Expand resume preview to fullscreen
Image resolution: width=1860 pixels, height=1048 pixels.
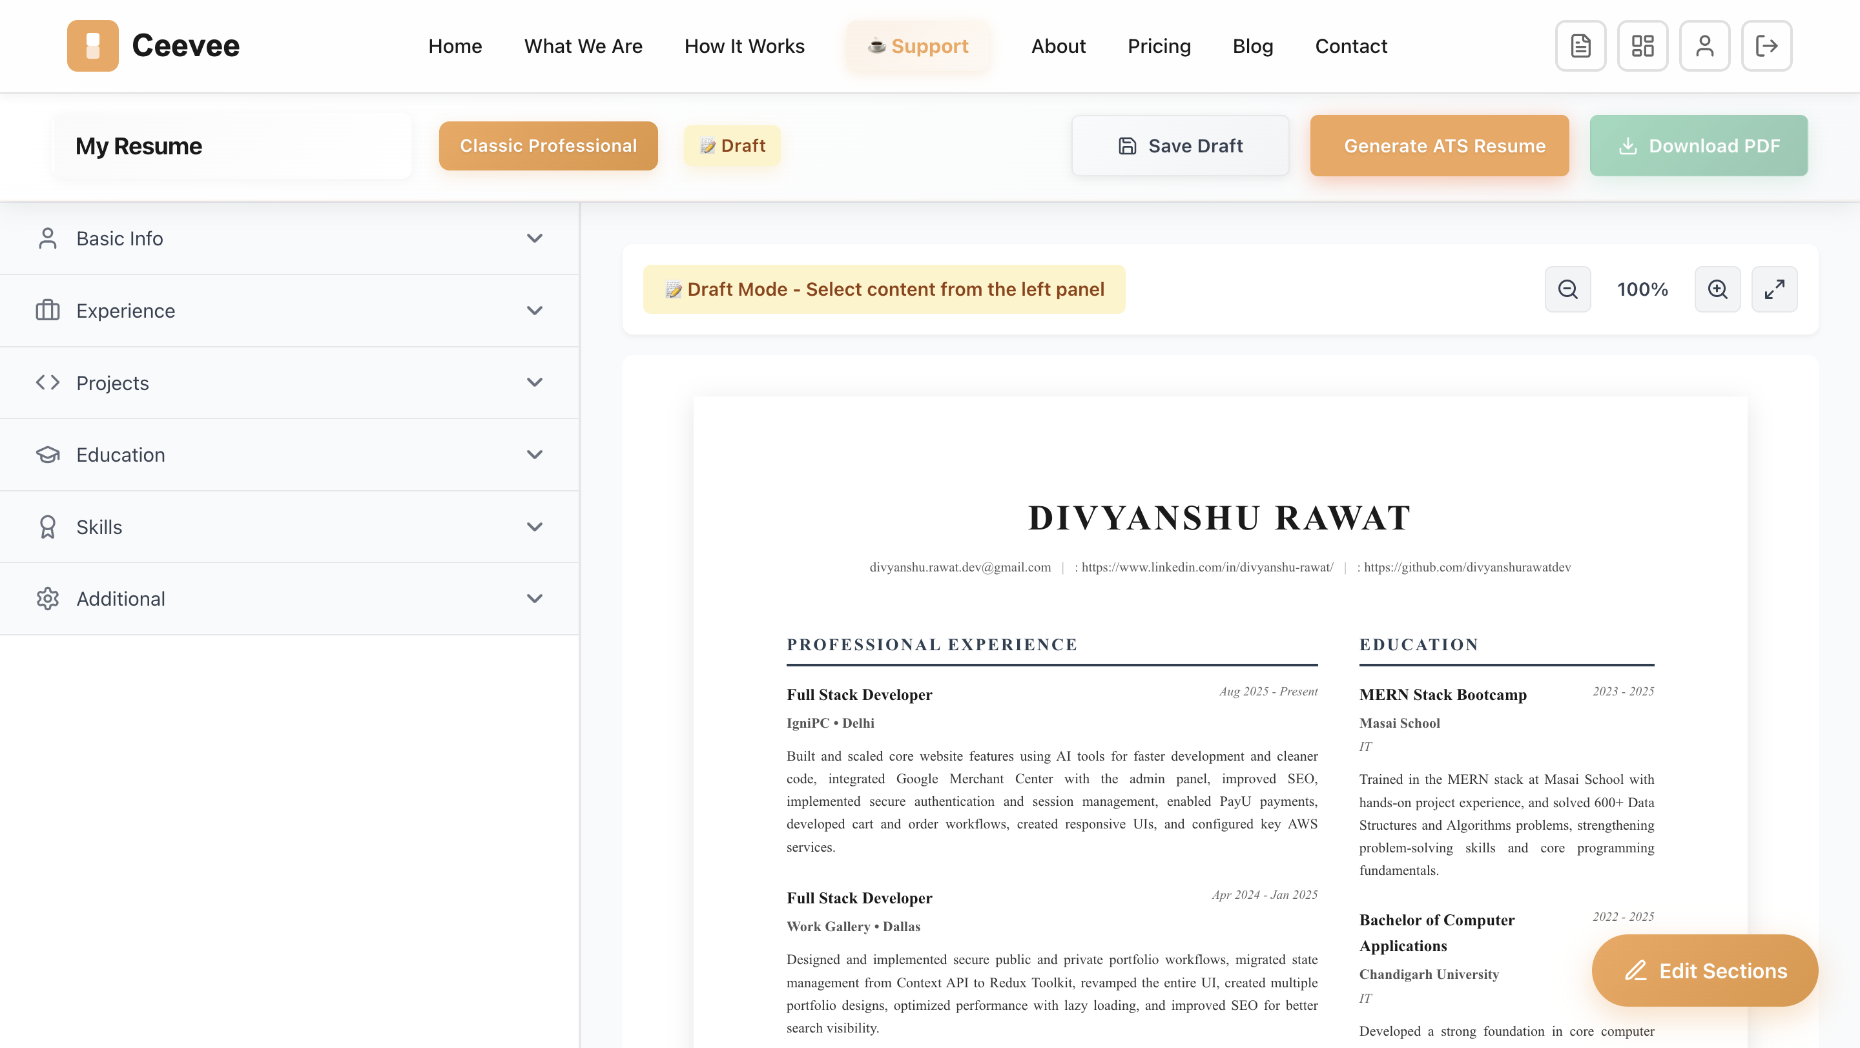click(1774, 289)
